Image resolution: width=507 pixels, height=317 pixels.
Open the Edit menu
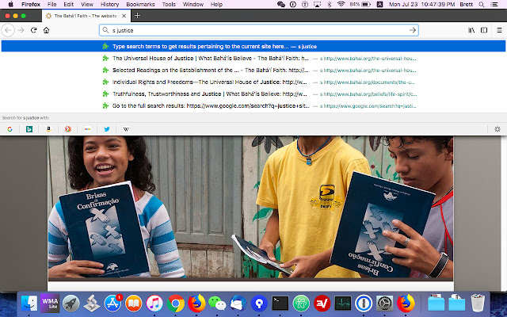point(69,4)
